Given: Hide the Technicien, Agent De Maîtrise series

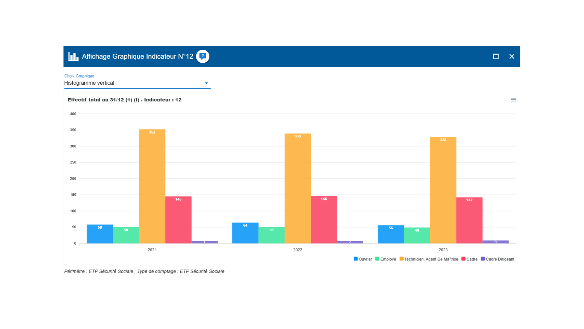Looking at the screenshot, I should click(429, 259).
